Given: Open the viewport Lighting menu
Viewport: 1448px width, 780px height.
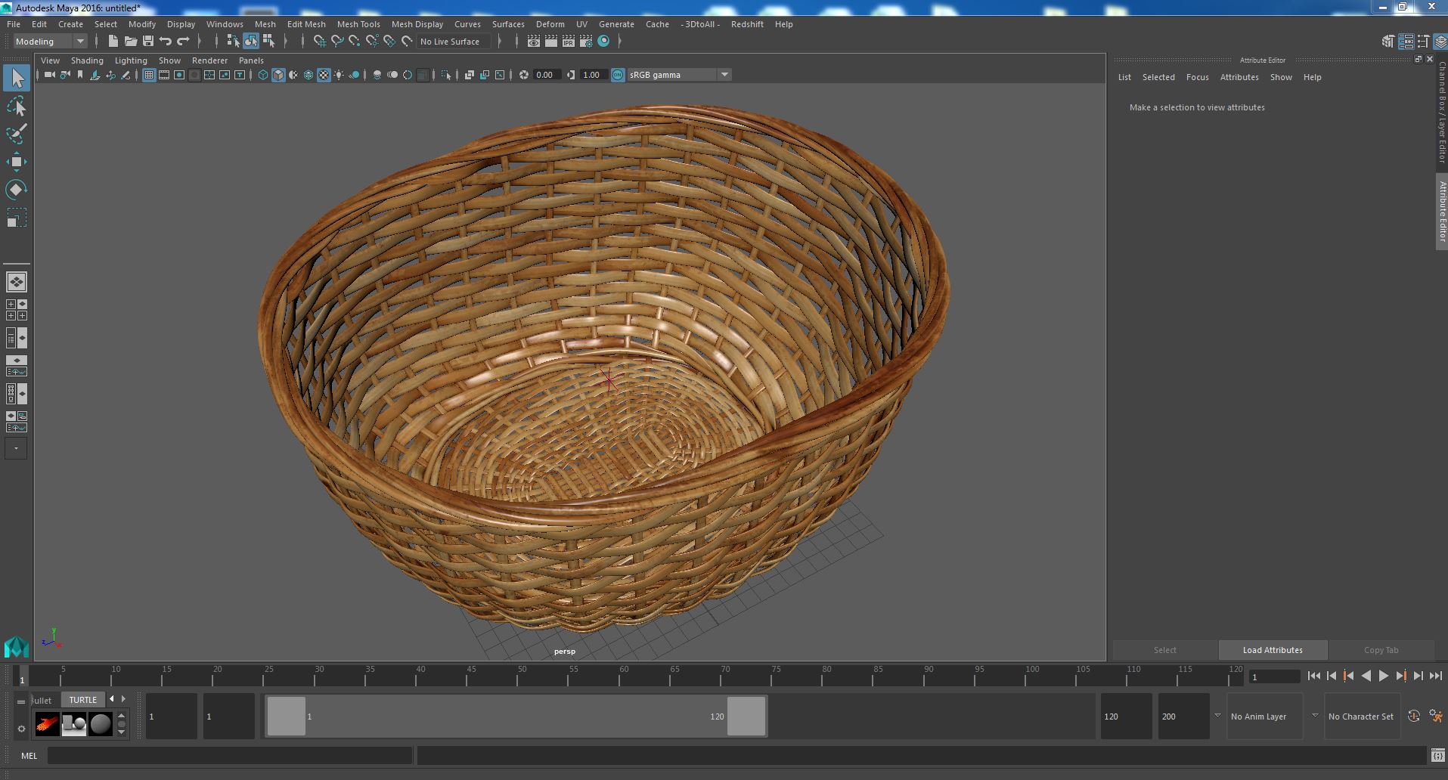Looking at the screenshot, I should point(131,60).
